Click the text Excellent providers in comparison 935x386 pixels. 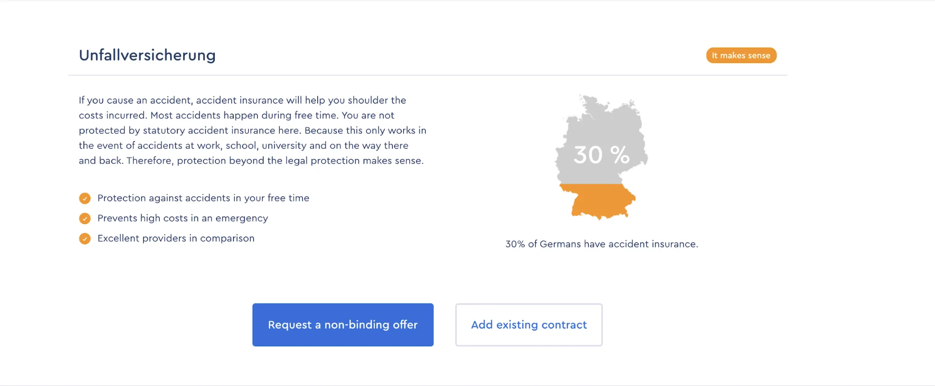pos(176,238)
